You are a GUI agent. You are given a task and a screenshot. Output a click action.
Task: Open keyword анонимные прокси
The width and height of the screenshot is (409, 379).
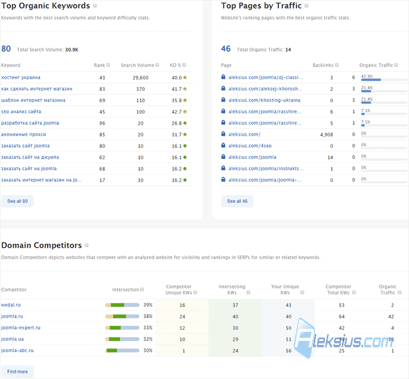tap(24, 134)
